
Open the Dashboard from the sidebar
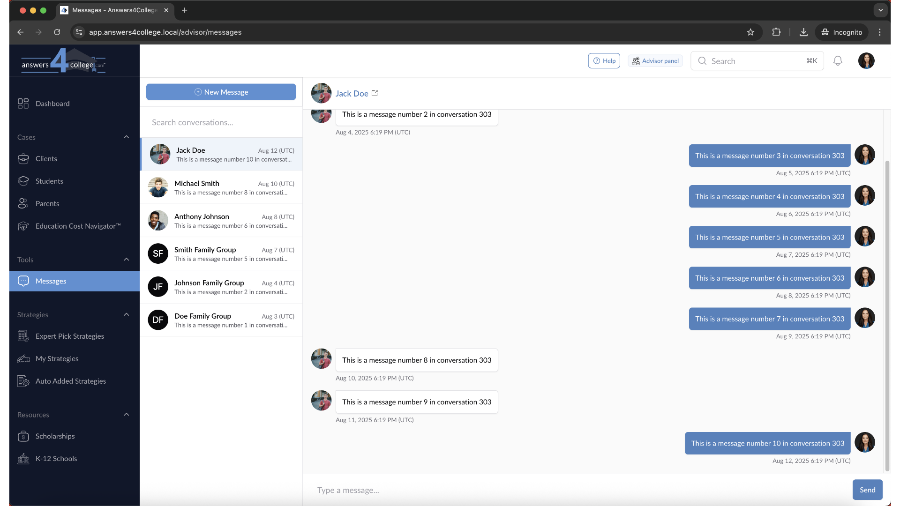click(x=52, y=104)
